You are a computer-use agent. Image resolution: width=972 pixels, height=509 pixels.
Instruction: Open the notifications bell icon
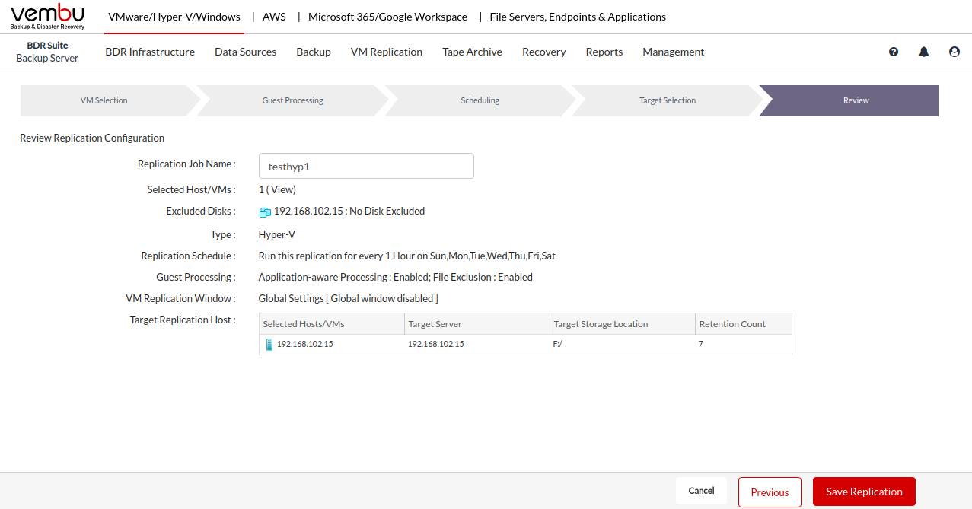pos(924,52)
